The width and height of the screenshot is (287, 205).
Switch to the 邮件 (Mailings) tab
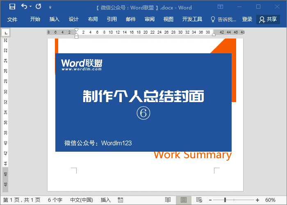coord(131,19)
